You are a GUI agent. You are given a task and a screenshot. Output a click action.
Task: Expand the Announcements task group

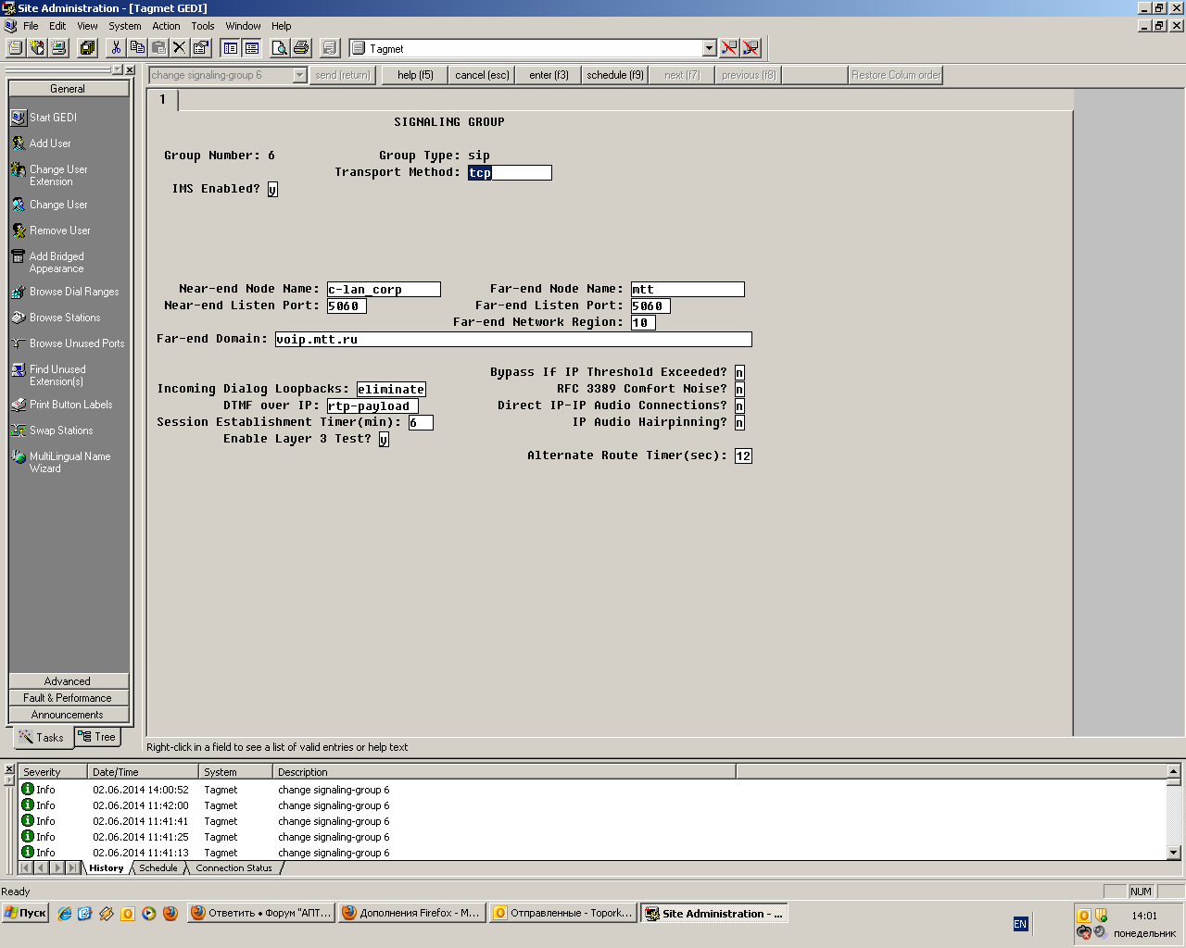69,715
